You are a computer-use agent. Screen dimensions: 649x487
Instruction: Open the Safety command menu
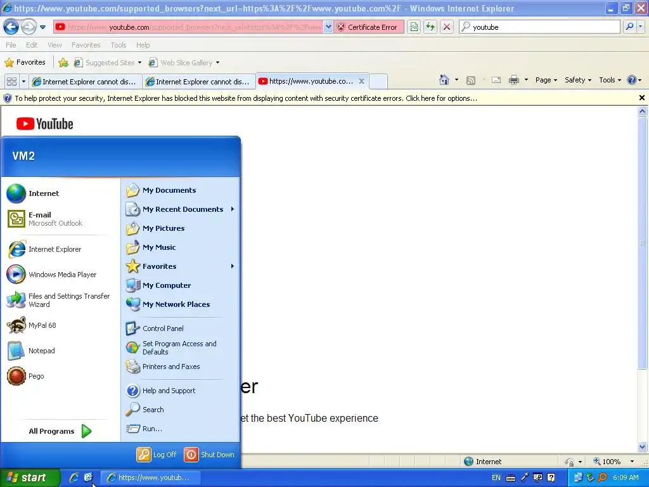(x=578, y=80)
